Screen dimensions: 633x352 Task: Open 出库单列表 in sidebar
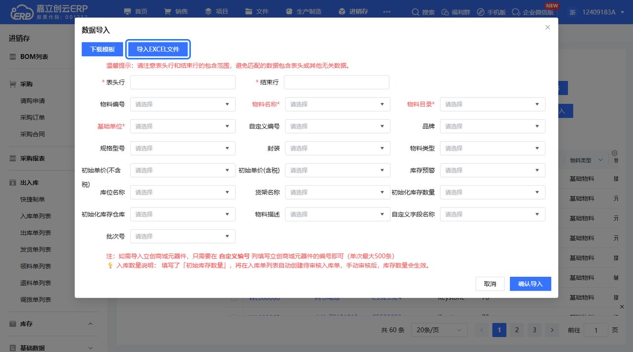(x=36, y=233)
